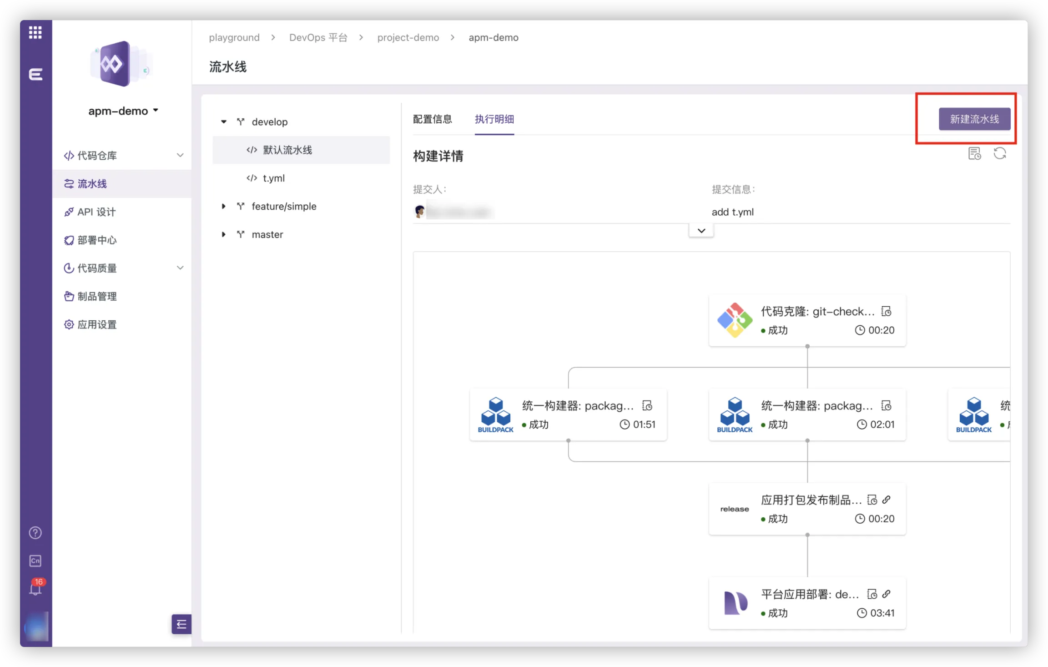Click the 新建流水线 button

[x=974, y=119]
